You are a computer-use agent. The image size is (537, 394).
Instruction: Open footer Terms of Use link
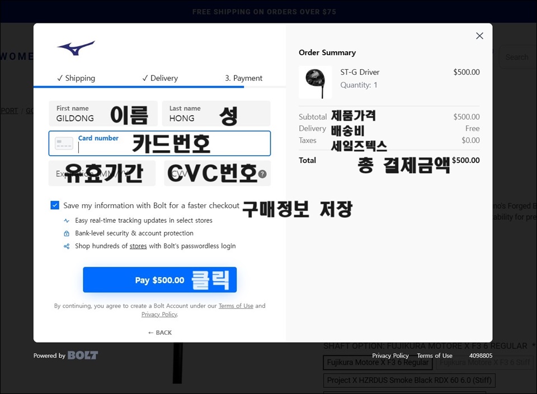435,355
